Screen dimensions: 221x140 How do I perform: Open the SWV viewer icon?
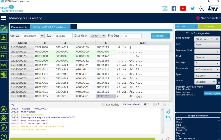4,65
